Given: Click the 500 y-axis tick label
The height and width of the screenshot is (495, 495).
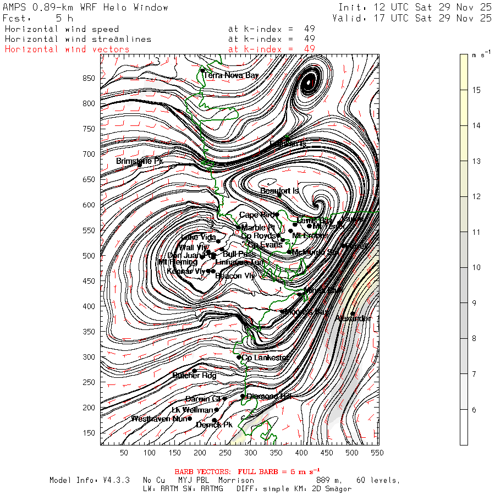Looking at the screenshot, I should 89,256.
